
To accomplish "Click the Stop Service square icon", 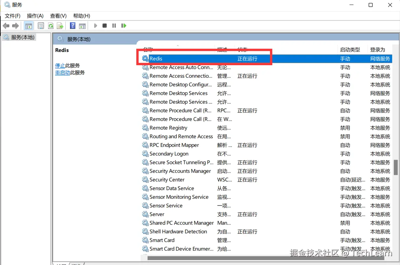I will point(105,26).
